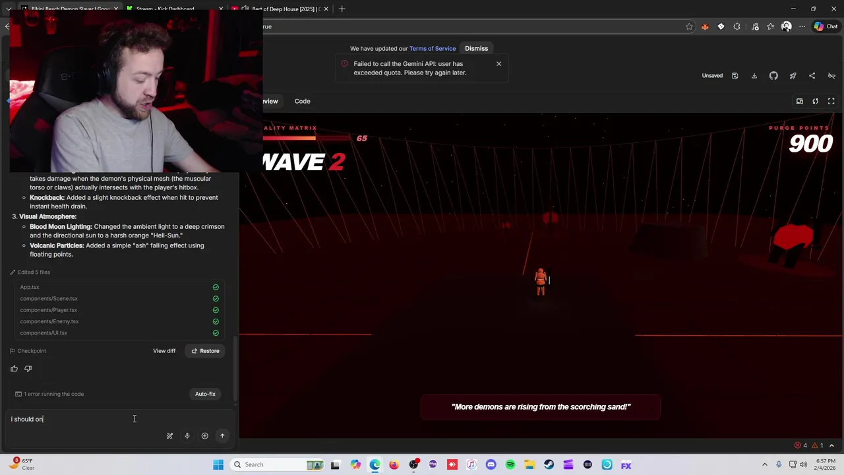Viewport: 844px width, 475px height.
Task: Open the weather widget showing 65°F
Action: tap(21, 464)
